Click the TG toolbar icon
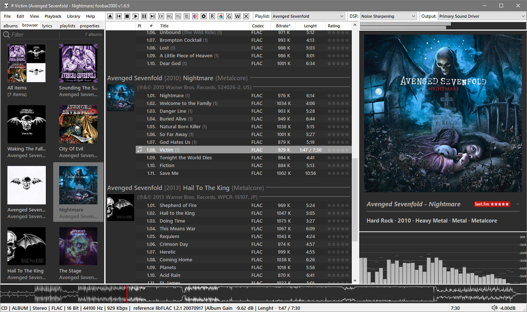Screen dimensions: 527x312 pos(178,16)
